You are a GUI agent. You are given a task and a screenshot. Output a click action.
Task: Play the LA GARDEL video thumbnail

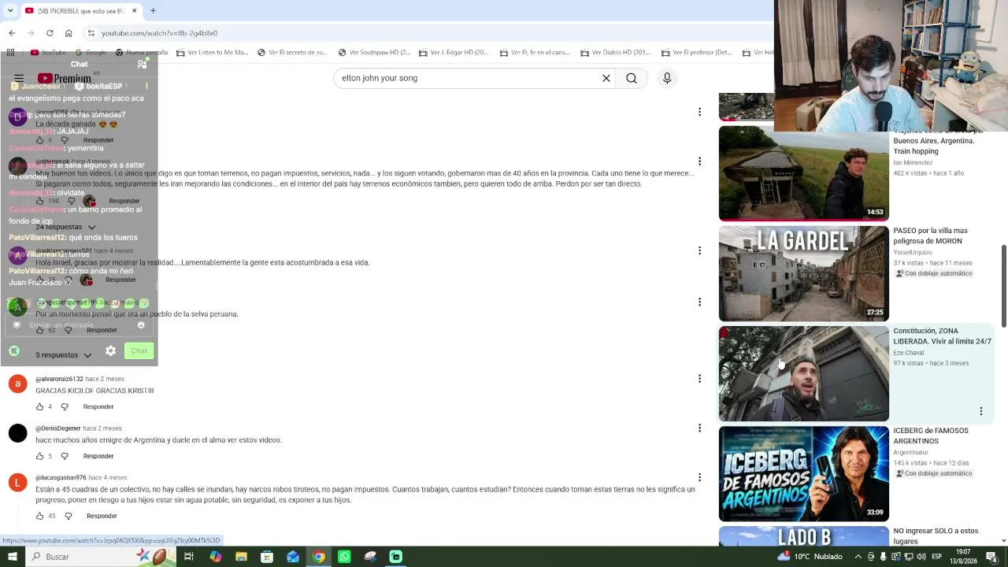[803, 273]
